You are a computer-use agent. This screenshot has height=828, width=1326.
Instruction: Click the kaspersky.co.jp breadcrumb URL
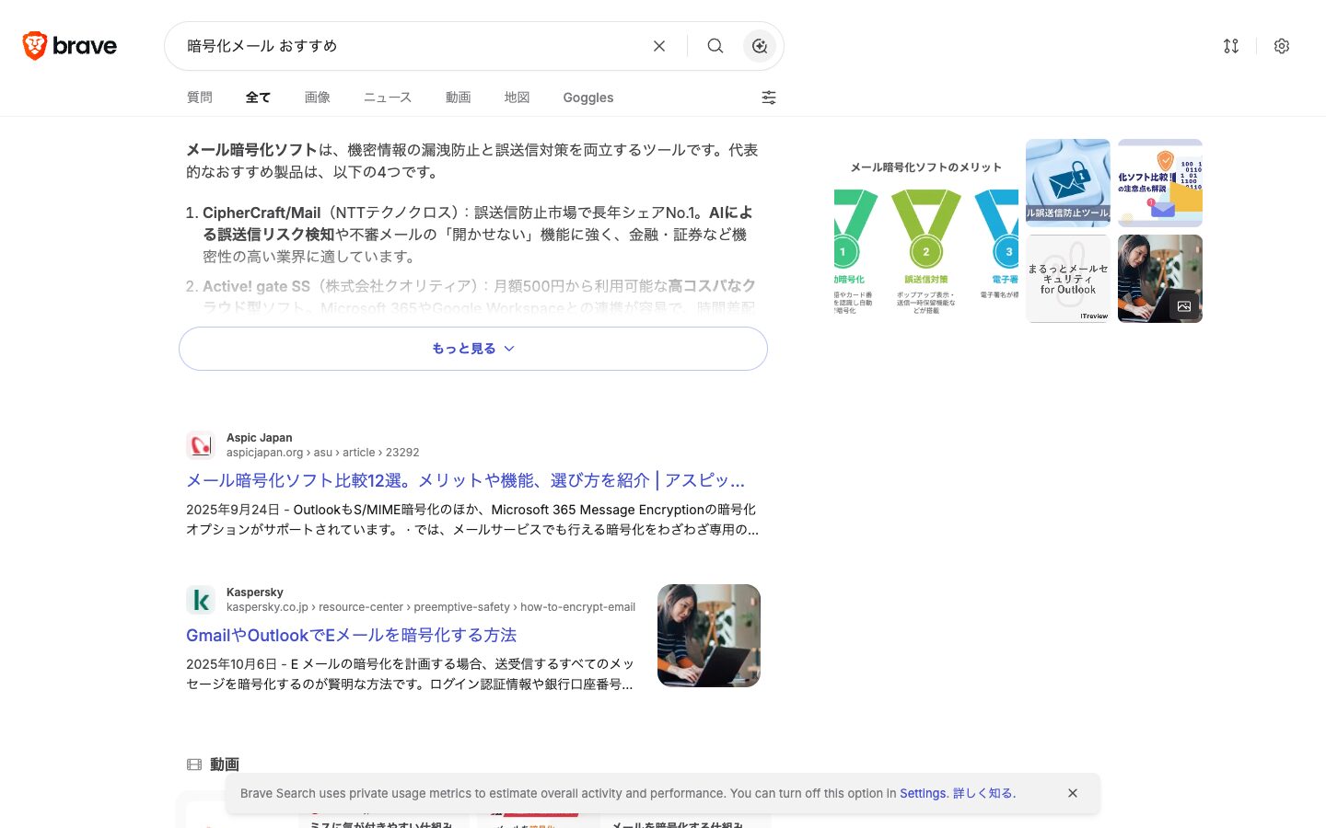click(x=431, y=607)
